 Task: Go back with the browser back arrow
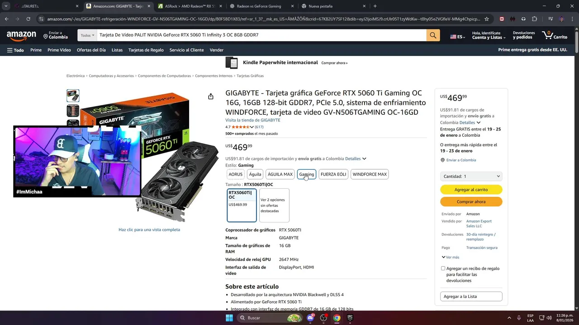[x=6, y=19]
